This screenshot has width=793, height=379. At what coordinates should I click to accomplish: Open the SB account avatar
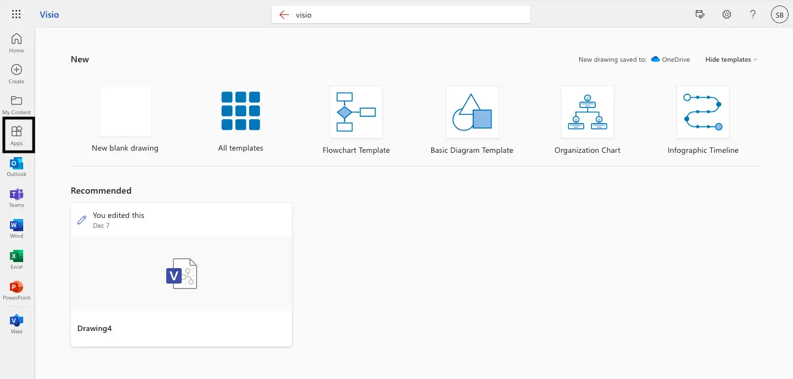click(779, 15)
